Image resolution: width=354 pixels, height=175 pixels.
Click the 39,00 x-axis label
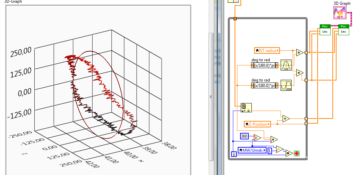tap(150, 150)
